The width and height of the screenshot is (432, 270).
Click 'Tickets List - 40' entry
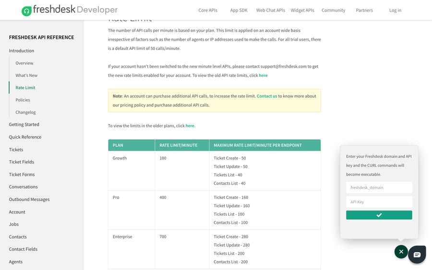click(x=228, y=175)
